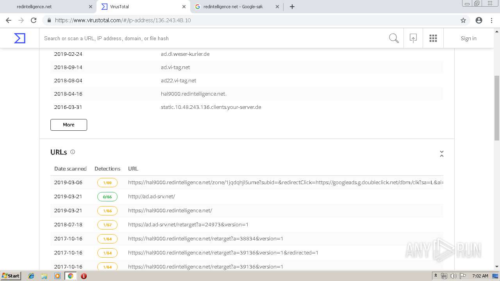Screen dimensions: 500x281
Task: Click the Detections column header
Action: coord(107,169)
